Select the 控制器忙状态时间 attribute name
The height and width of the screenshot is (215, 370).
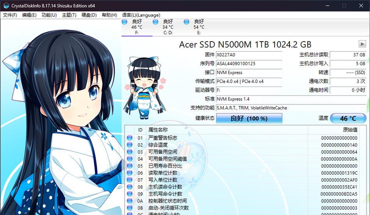pos(168,201)
